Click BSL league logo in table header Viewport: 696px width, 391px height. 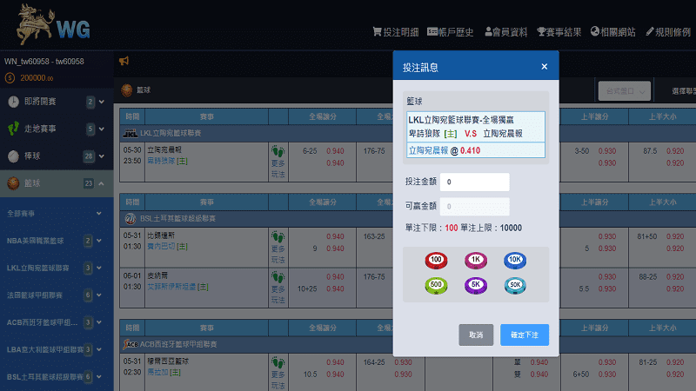click(130, 219)
